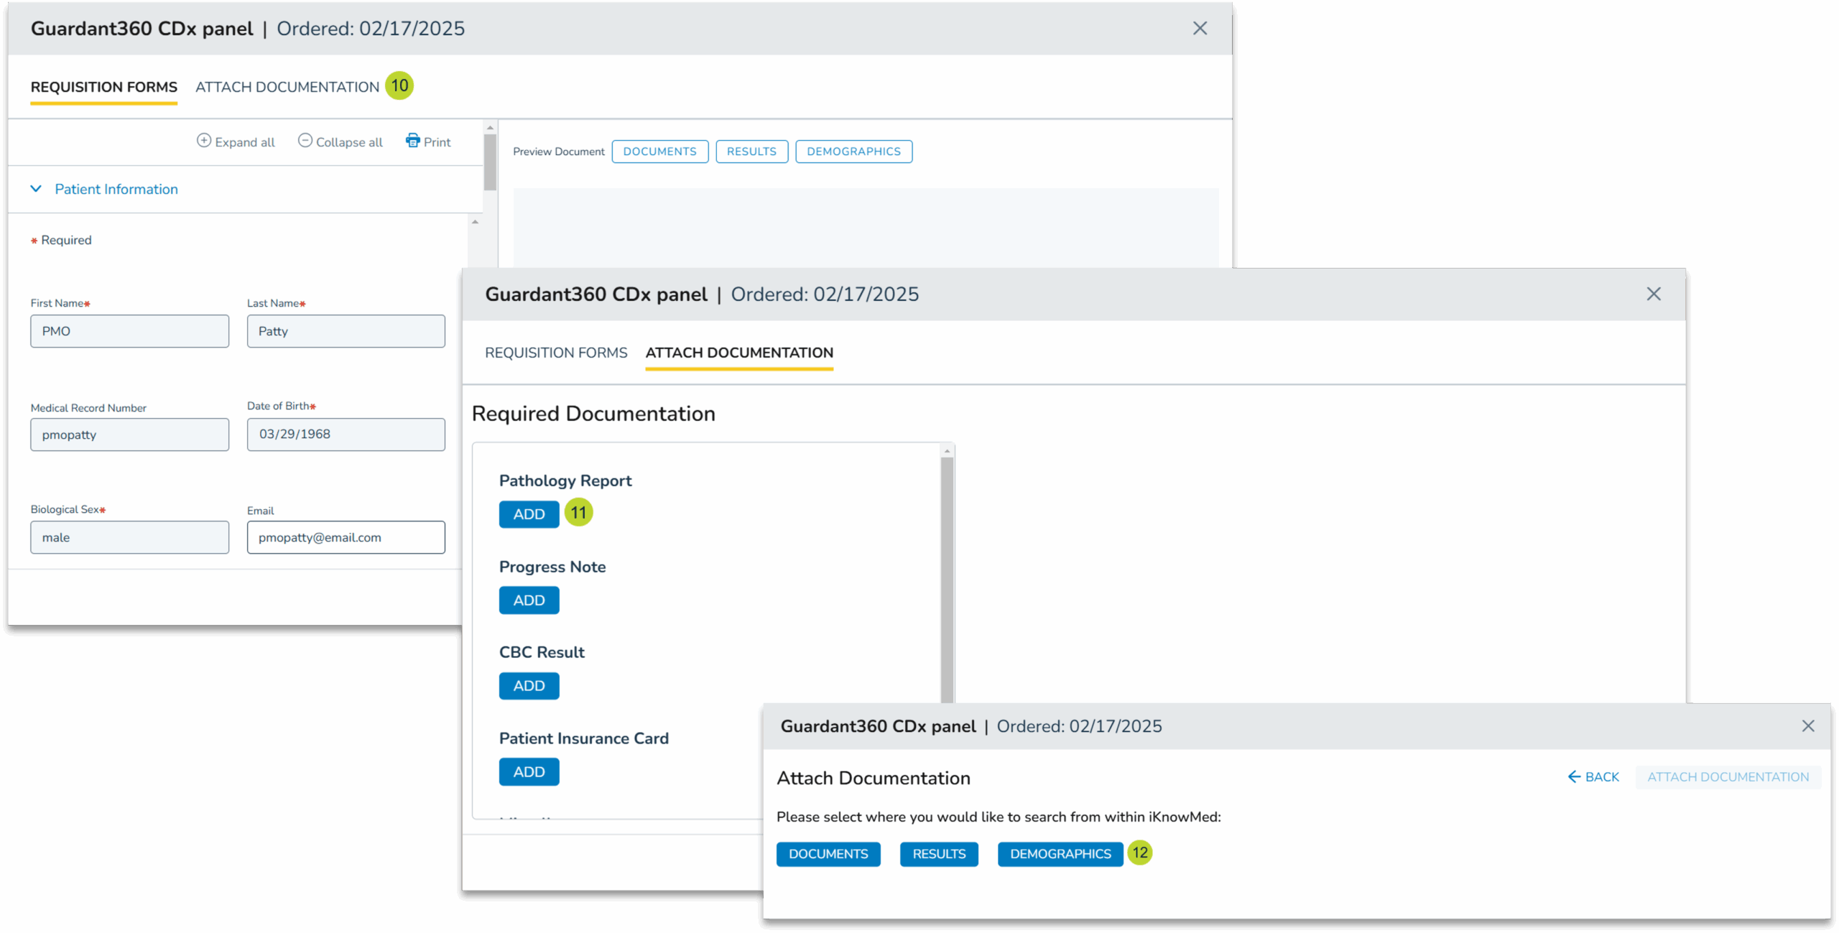The height and width of the screenshot is (933, 1839).
Task: Click the Expand all plus icon
Action: (204, 141)
